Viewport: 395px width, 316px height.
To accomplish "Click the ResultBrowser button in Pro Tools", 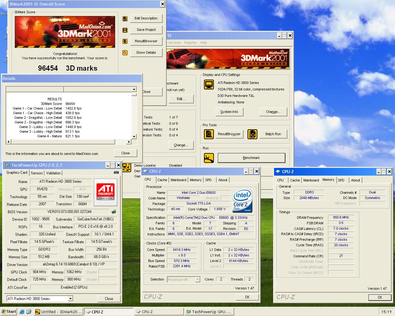I will coord(229,134).
